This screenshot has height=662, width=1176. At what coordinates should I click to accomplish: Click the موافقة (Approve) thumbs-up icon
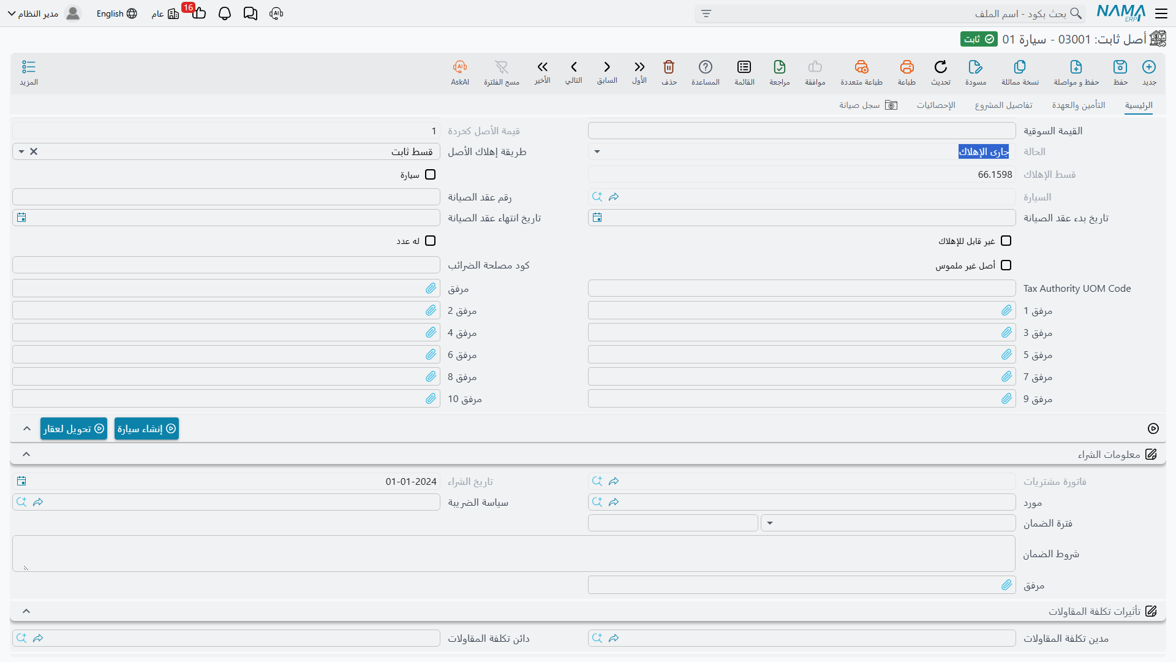[815, 67]
